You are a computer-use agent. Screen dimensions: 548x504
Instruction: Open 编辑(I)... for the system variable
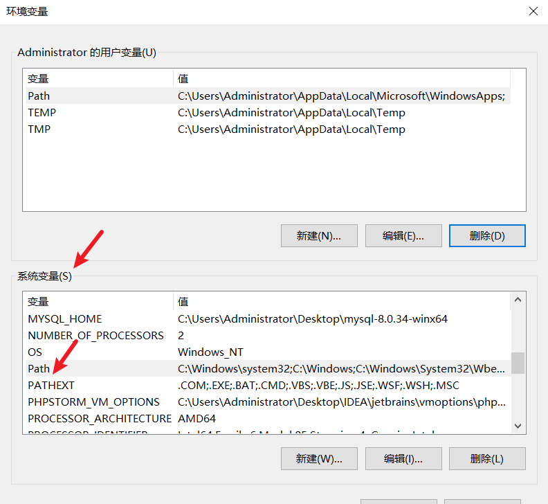pos(403,458)
